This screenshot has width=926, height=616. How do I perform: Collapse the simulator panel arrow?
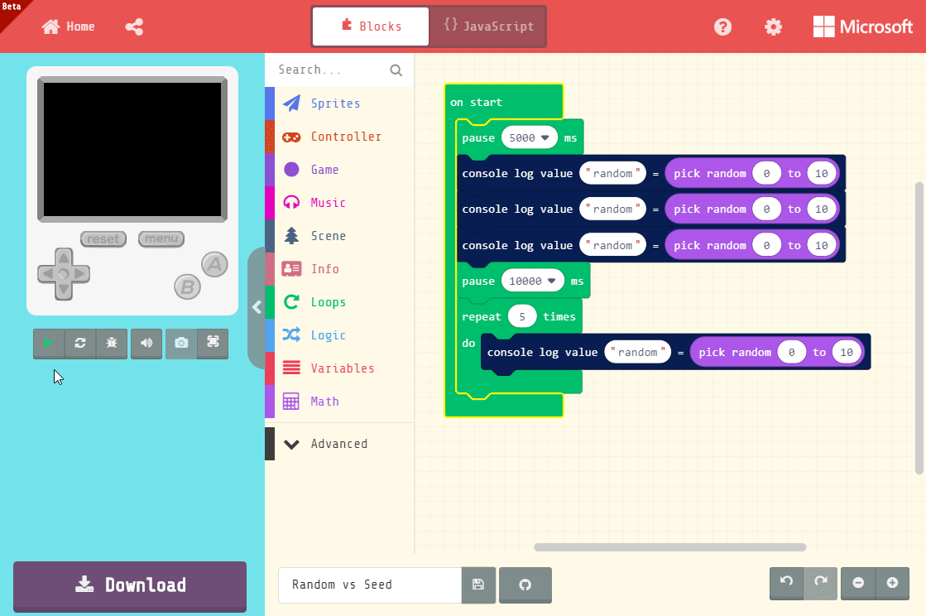(x=257, y=307)
